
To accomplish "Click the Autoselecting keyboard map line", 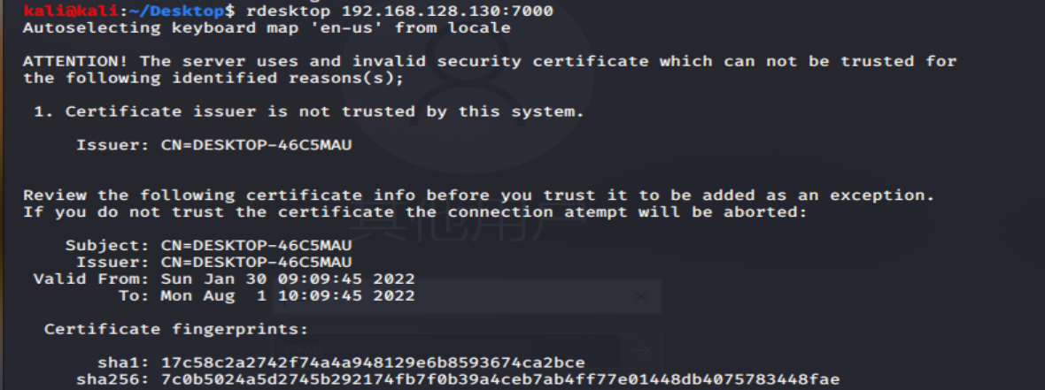I will [x=267, y=28].
